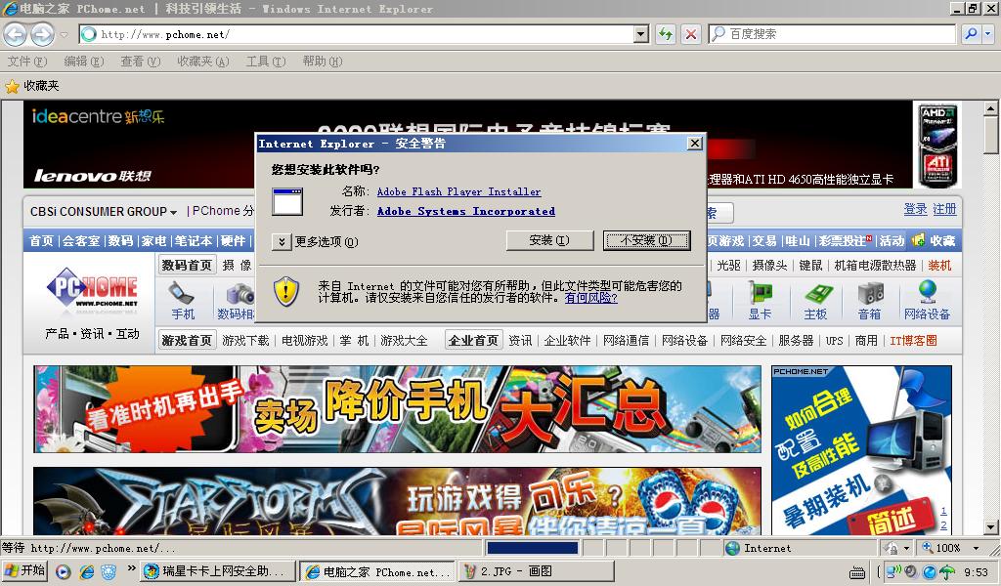Image resolution: width=1001 pixels, height=586 pixels.
Task: Click the 注册 link on the page
Action: point(944,209)
